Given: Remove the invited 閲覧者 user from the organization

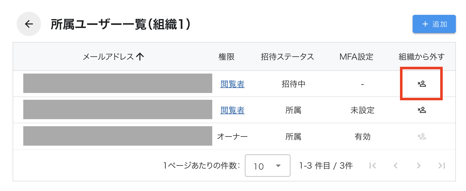Looking at the screenshot, I should pos(421,84).
